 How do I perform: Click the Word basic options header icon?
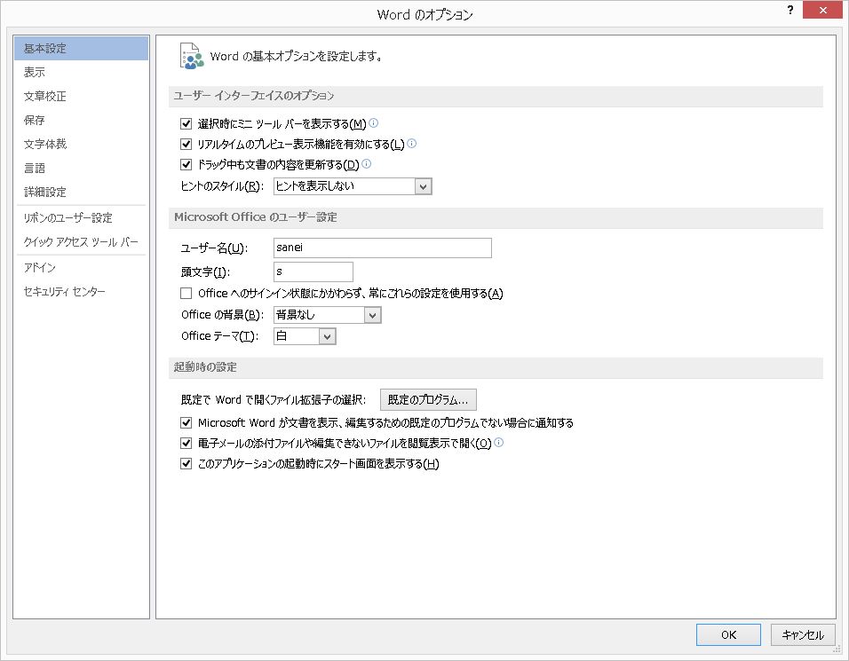[x=191, y=56]
